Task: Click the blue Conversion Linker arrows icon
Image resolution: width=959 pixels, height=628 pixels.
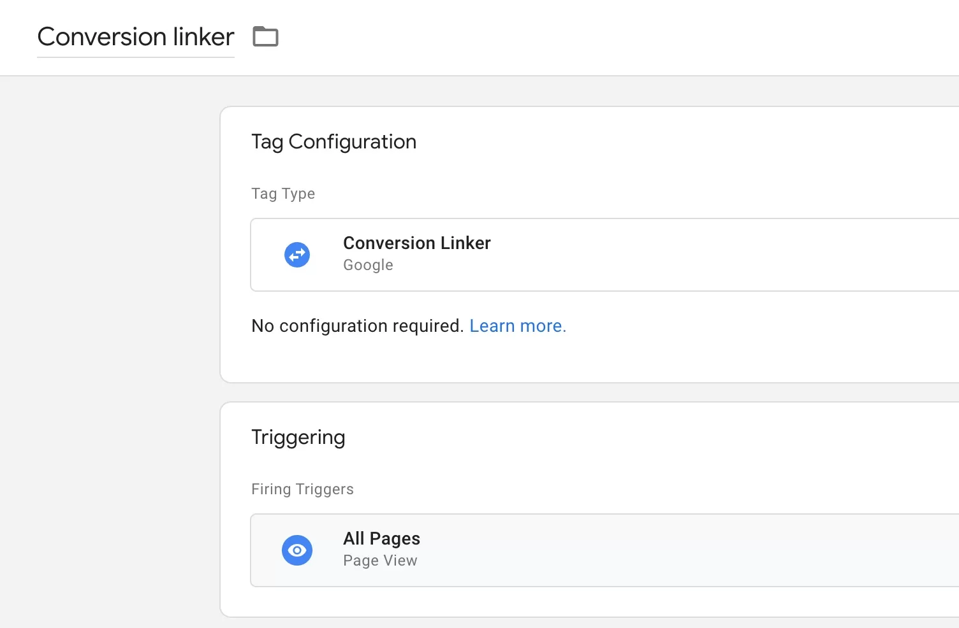Action: (297, 255)
